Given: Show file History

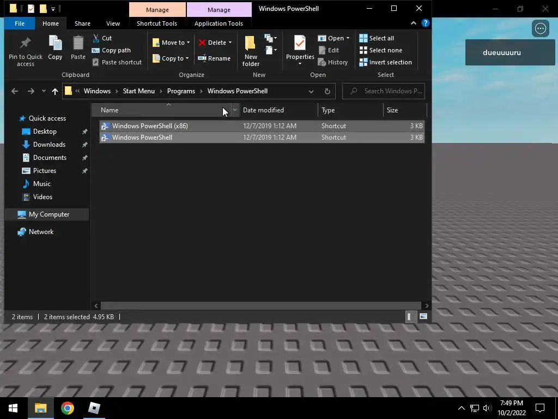Looking at the screenshot, I should click(x=333, y=62).
